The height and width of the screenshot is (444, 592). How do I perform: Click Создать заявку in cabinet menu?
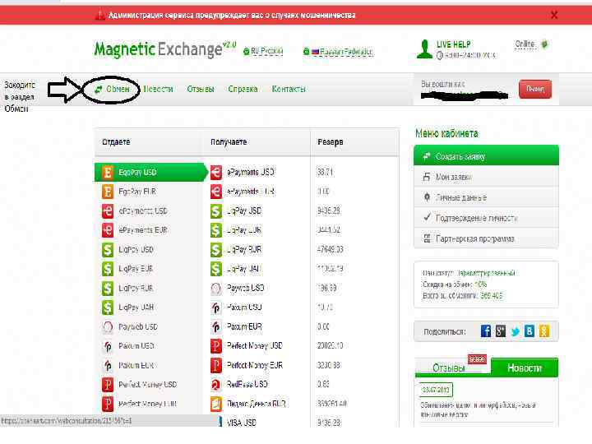pos(486,156)
